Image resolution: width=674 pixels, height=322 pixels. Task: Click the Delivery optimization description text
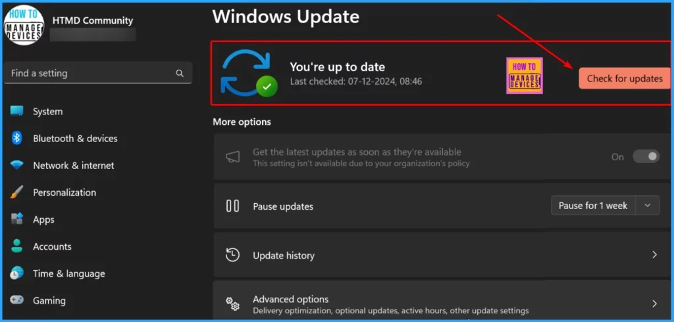pos(391,310)
